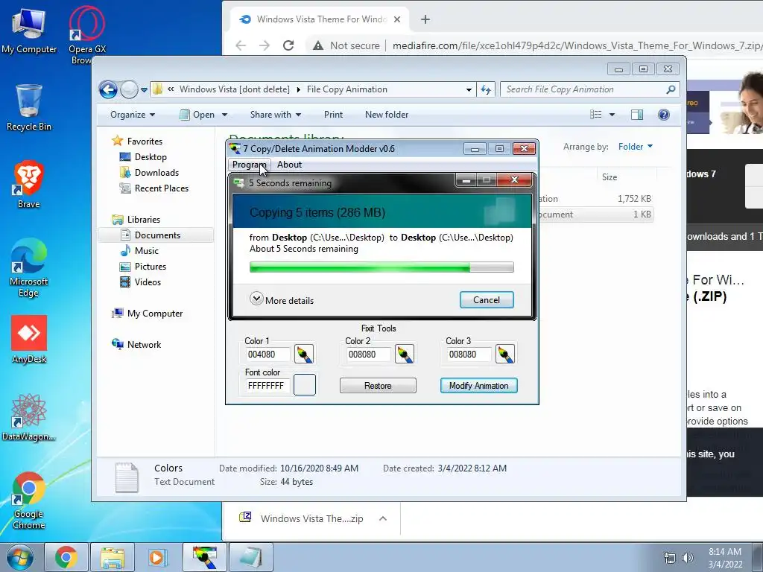Click the Color 3 hex value field
This screenshot has width=763, height=572.
(469, 355)
